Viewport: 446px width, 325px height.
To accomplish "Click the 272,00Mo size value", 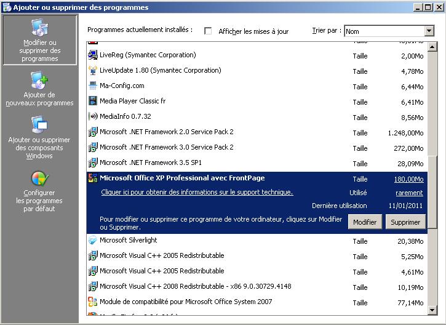I will coord(408,148).
